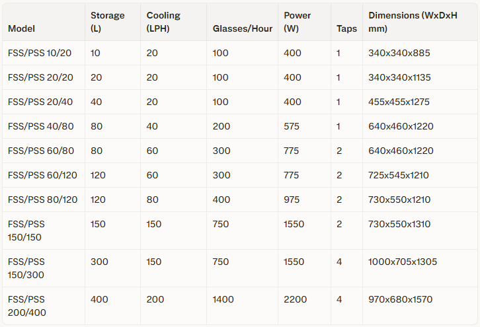Screen dimensions: 480x327
Task: Click the 575 watt power cell
Action: (x=292, y=126)
